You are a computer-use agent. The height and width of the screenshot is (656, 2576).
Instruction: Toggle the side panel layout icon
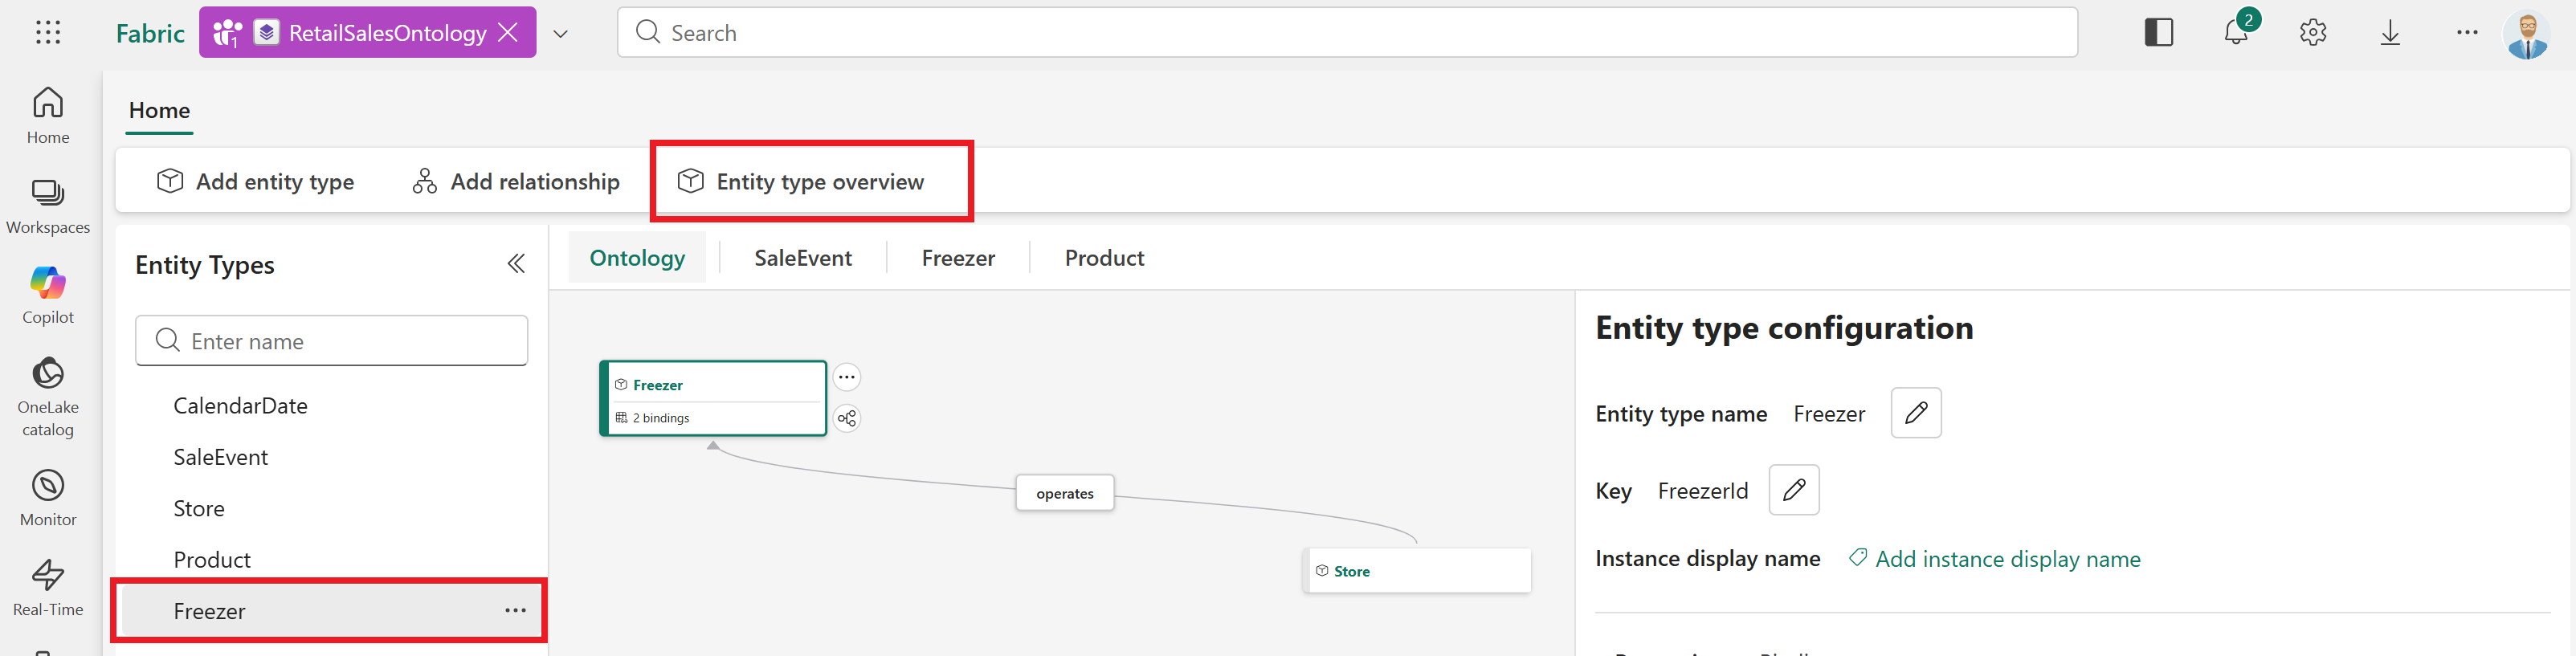2158,32
